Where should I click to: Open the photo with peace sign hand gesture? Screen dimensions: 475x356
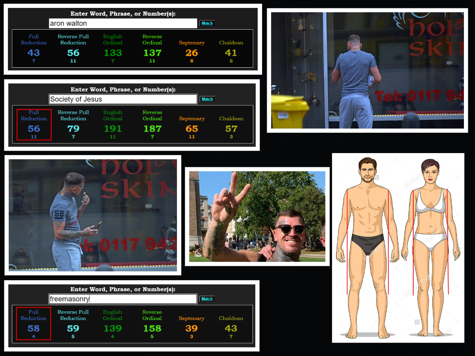(257, 216)
